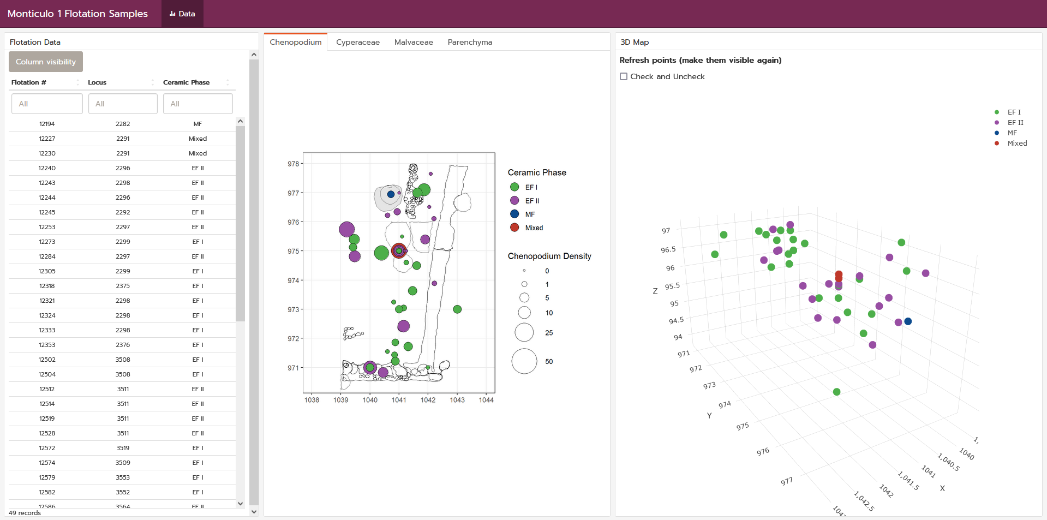1047x520 pixels.
Task: Click the blue MF point on 2D map
Action: coord(391,194)
